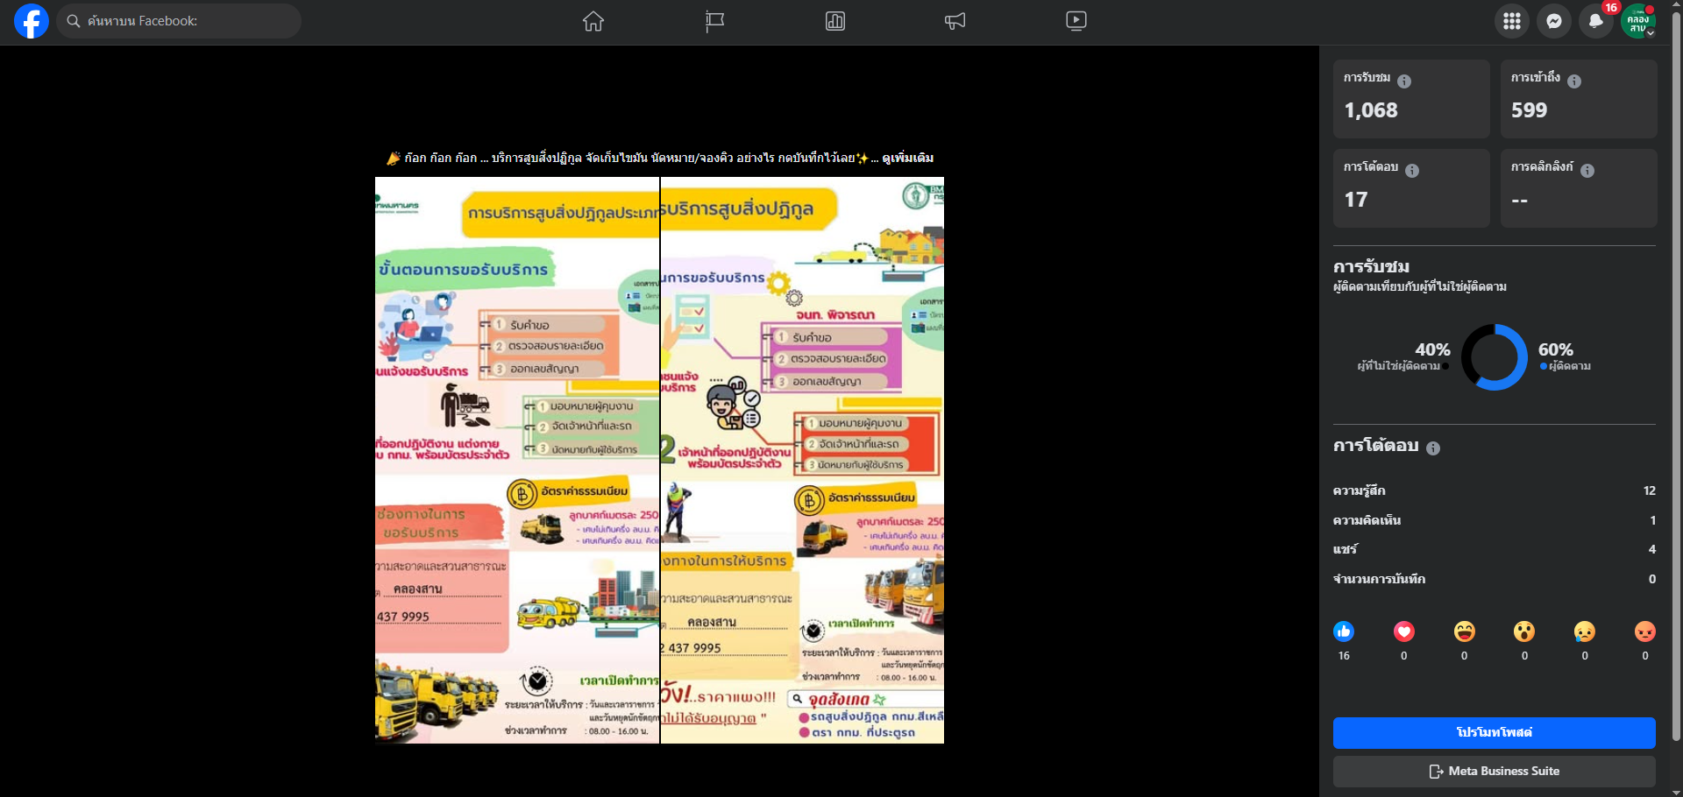The image size is (1683, 797).
Task: Click the Like reaction icon
Action: pos(1344,631)
